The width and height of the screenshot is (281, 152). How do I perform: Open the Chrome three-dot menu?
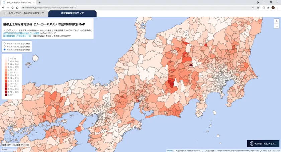point(278,7)
